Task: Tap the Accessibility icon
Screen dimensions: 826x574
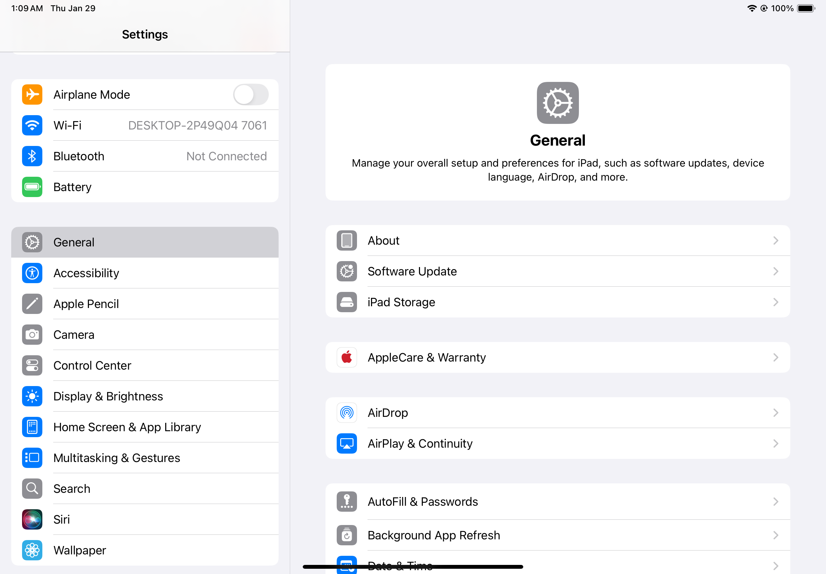Action: (x=32, y=273)
